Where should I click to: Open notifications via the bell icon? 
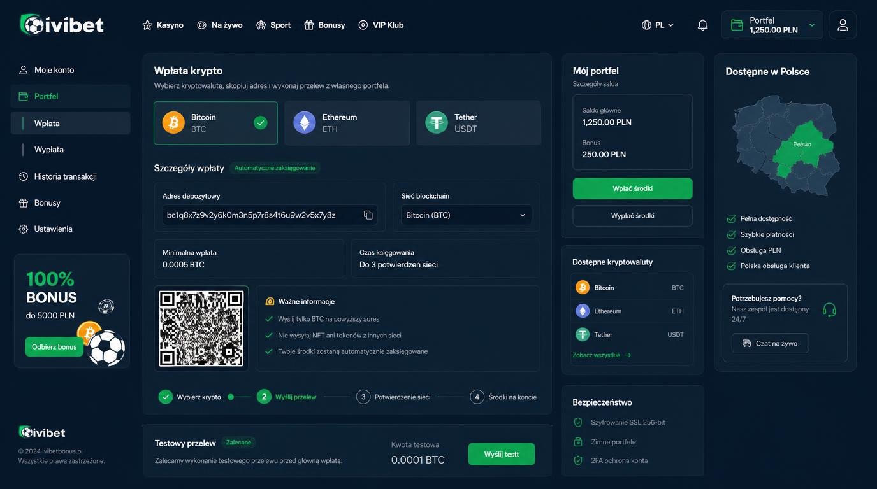(702, 25)
